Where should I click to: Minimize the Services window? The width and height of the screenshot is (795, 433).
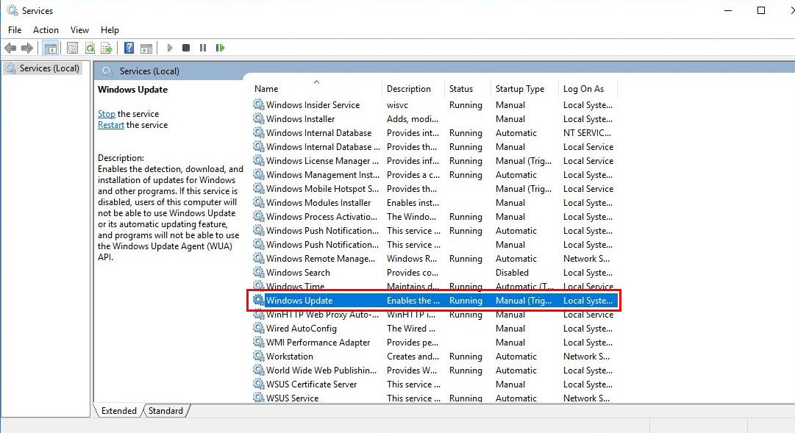pyautogui.click(x=728, y=10)
